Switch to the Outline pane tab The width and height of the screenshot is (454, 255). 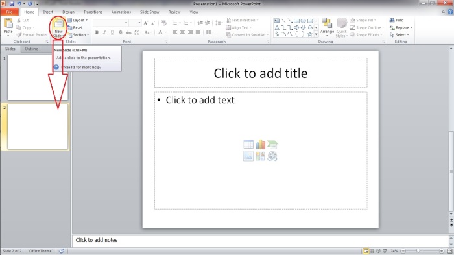31,49
